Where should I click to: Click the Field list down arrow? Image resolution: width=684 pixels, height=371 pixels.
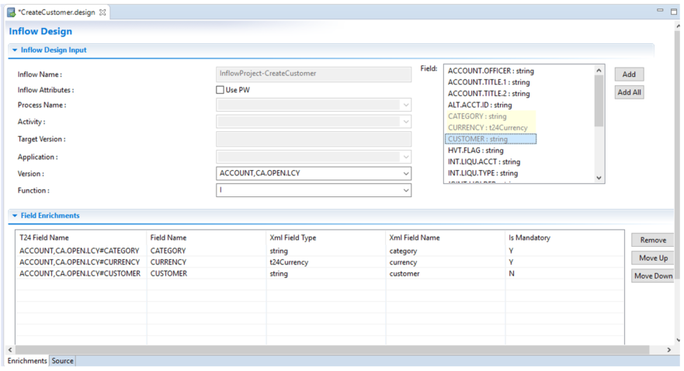click(599, 178)
